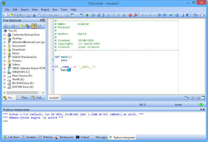Switch to the Breakpoints tab
The height and width of the screenshot is (142, 208).
click(65, 137)
